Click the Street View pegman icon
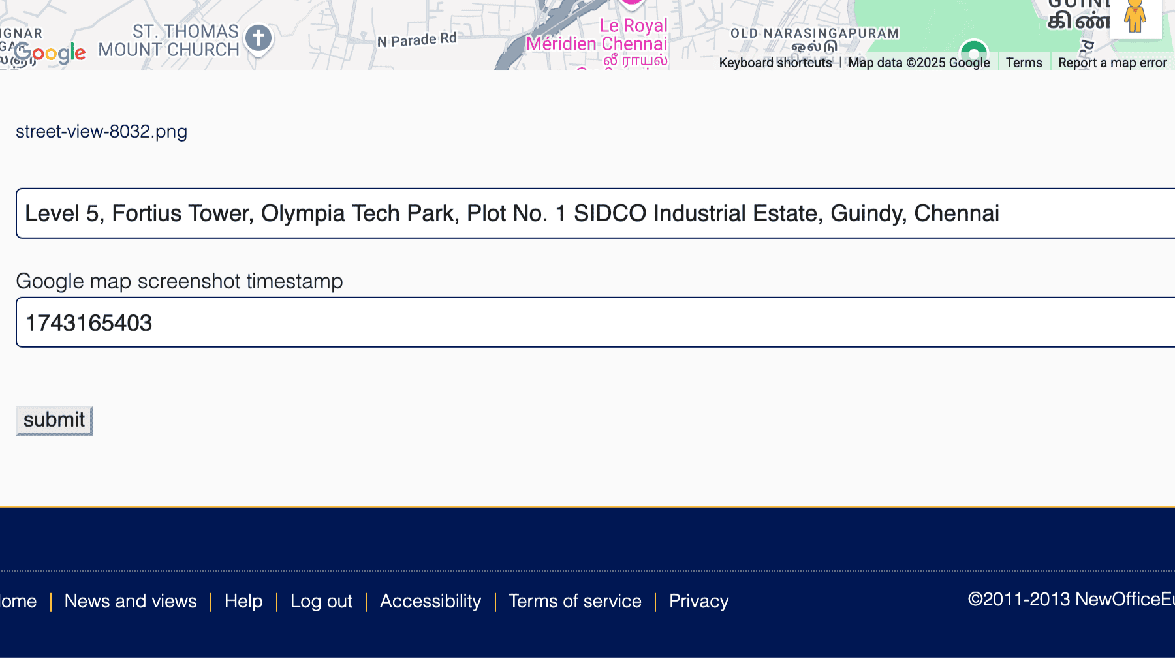 (1135, 17)
